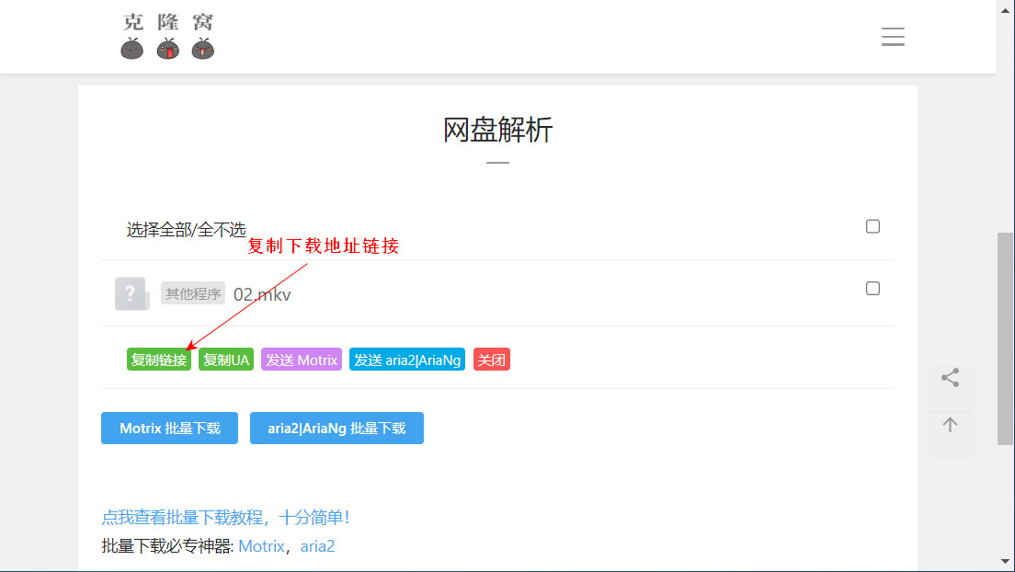Open the 点我查看批量下载教程 link
Viewport: 1015px width, 572px height.
click(x=225, y=518)
